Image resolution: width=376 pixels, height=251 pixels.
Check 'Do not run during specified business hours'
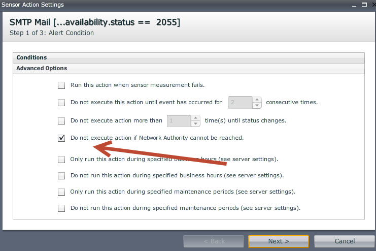click(x=61, y=176)
